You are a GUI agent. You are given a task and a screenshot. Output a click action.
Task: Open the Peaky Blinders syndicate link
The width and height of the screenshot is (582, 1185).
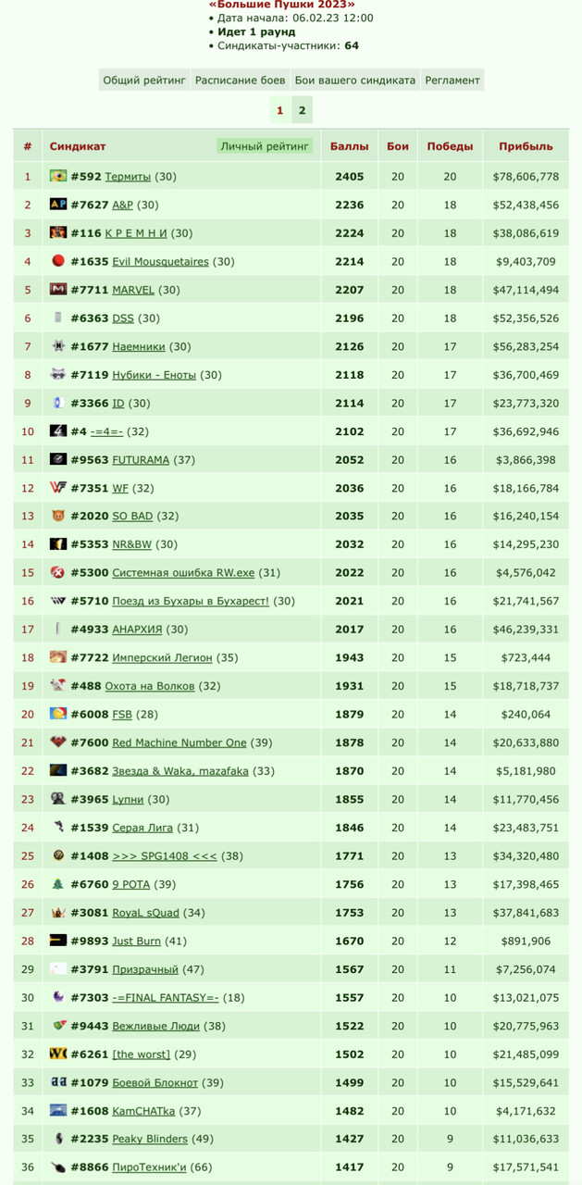(x=150, y=1139)
